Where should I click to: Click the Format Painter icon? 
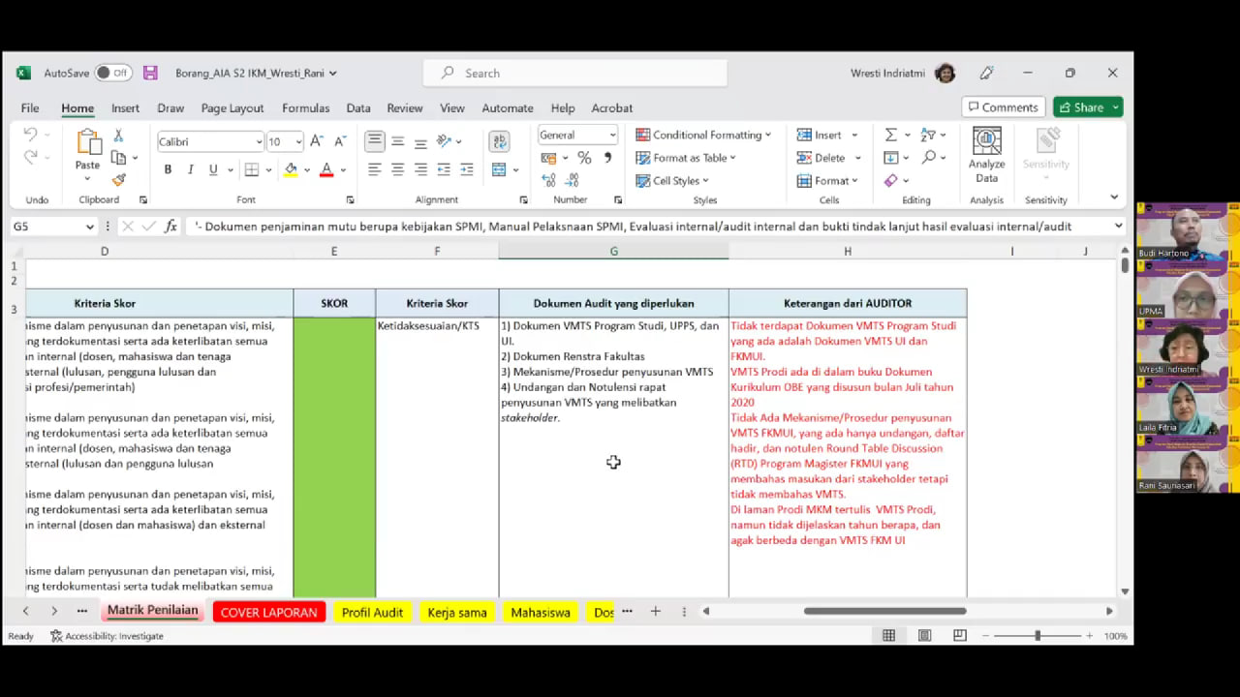click(x=118, y=180)
